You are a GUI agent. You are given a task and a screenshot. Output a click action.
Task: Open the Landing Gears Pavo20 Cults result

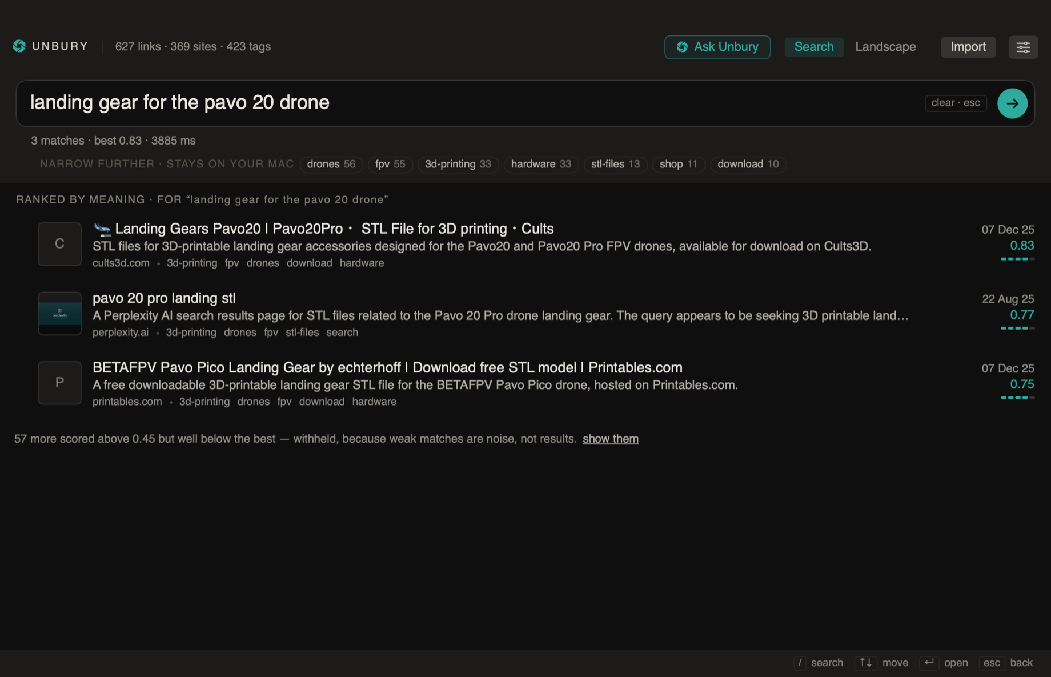pos(334,229)
